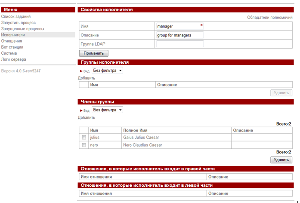
Task: Click the empty Группа LDAP field
Action: (180, 44)
